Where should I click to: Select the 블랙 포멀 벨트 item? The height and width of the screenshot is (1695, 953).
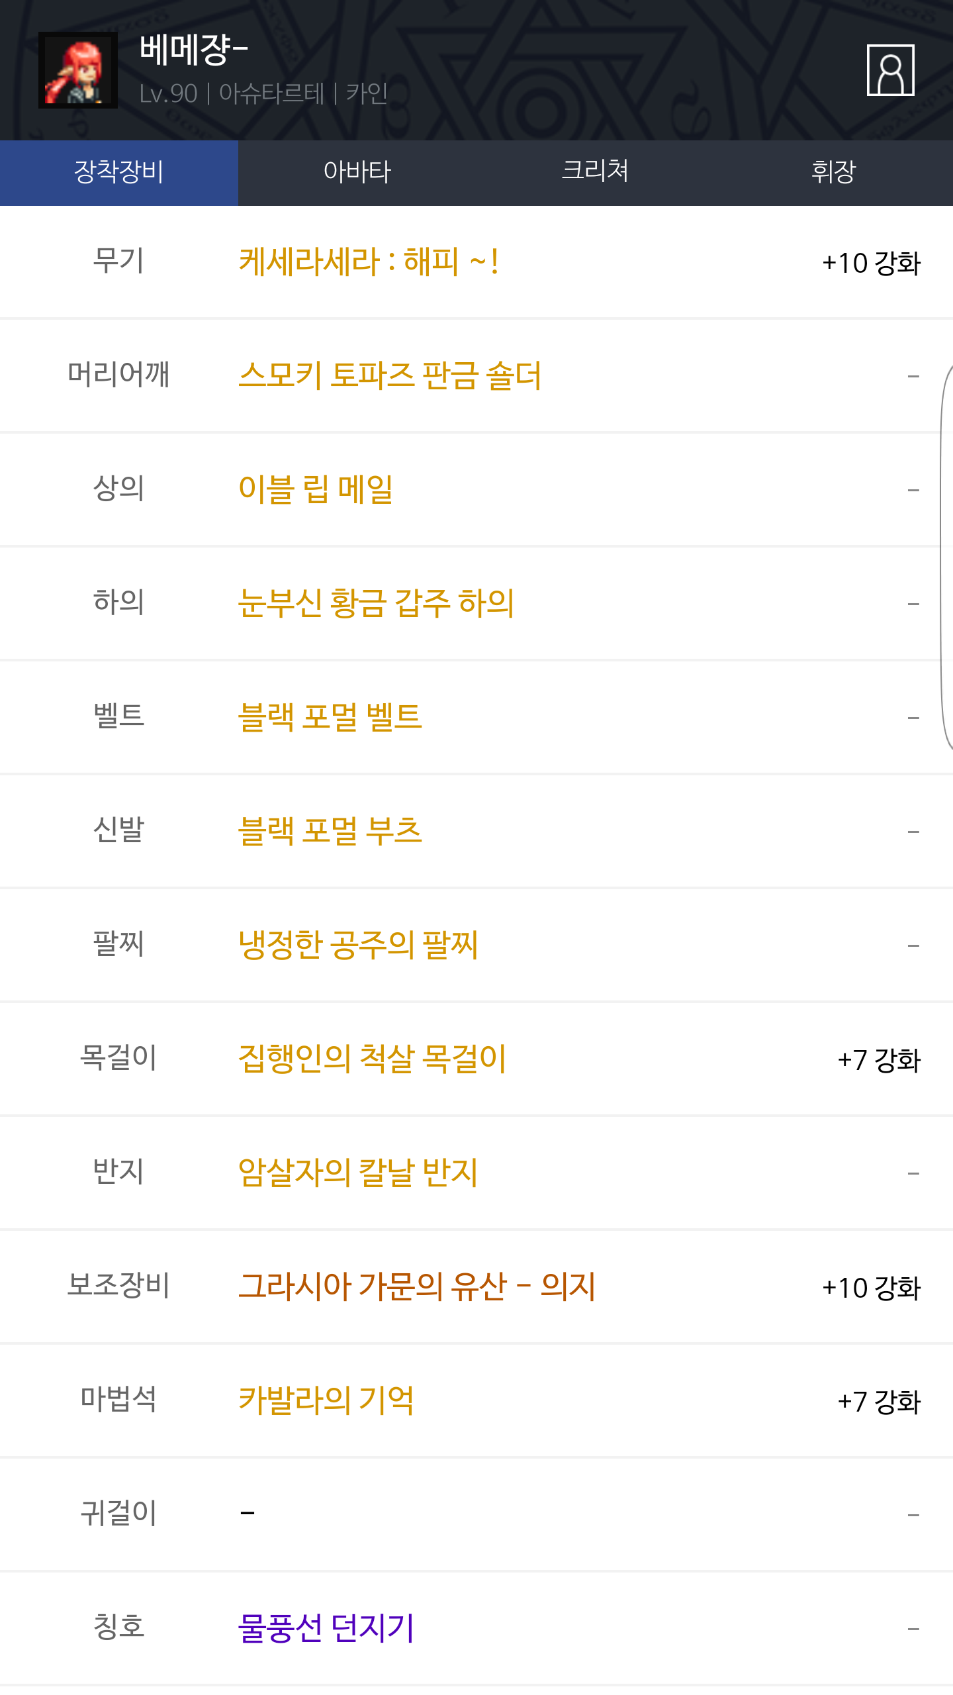click(x=330, y=718)
